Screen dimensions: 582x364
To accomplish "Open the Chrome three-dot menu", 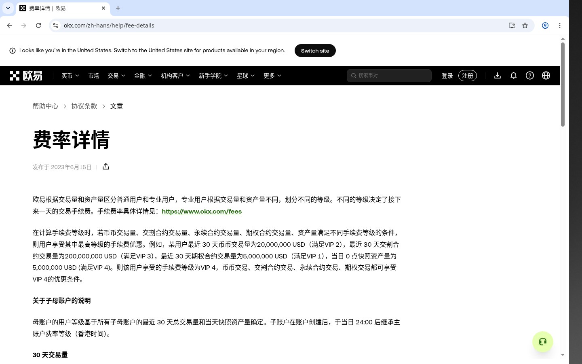I will [560, 25].
